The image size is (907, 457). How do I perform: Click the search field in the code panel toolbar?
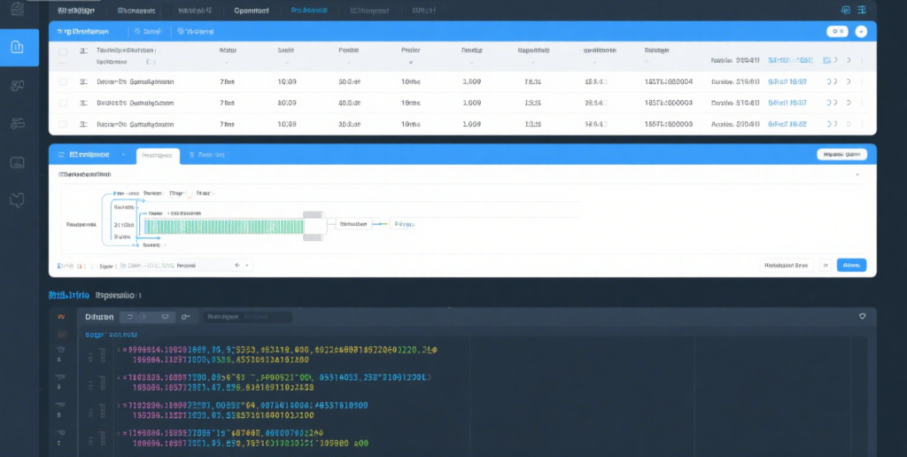247,316
